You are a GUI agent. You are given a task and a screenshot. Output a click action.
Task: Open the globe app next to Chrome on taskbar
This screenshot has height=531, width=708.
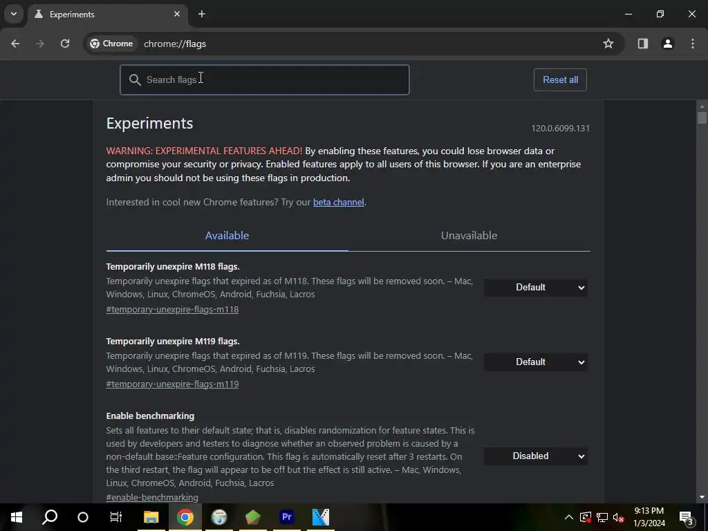click(219, 517)
